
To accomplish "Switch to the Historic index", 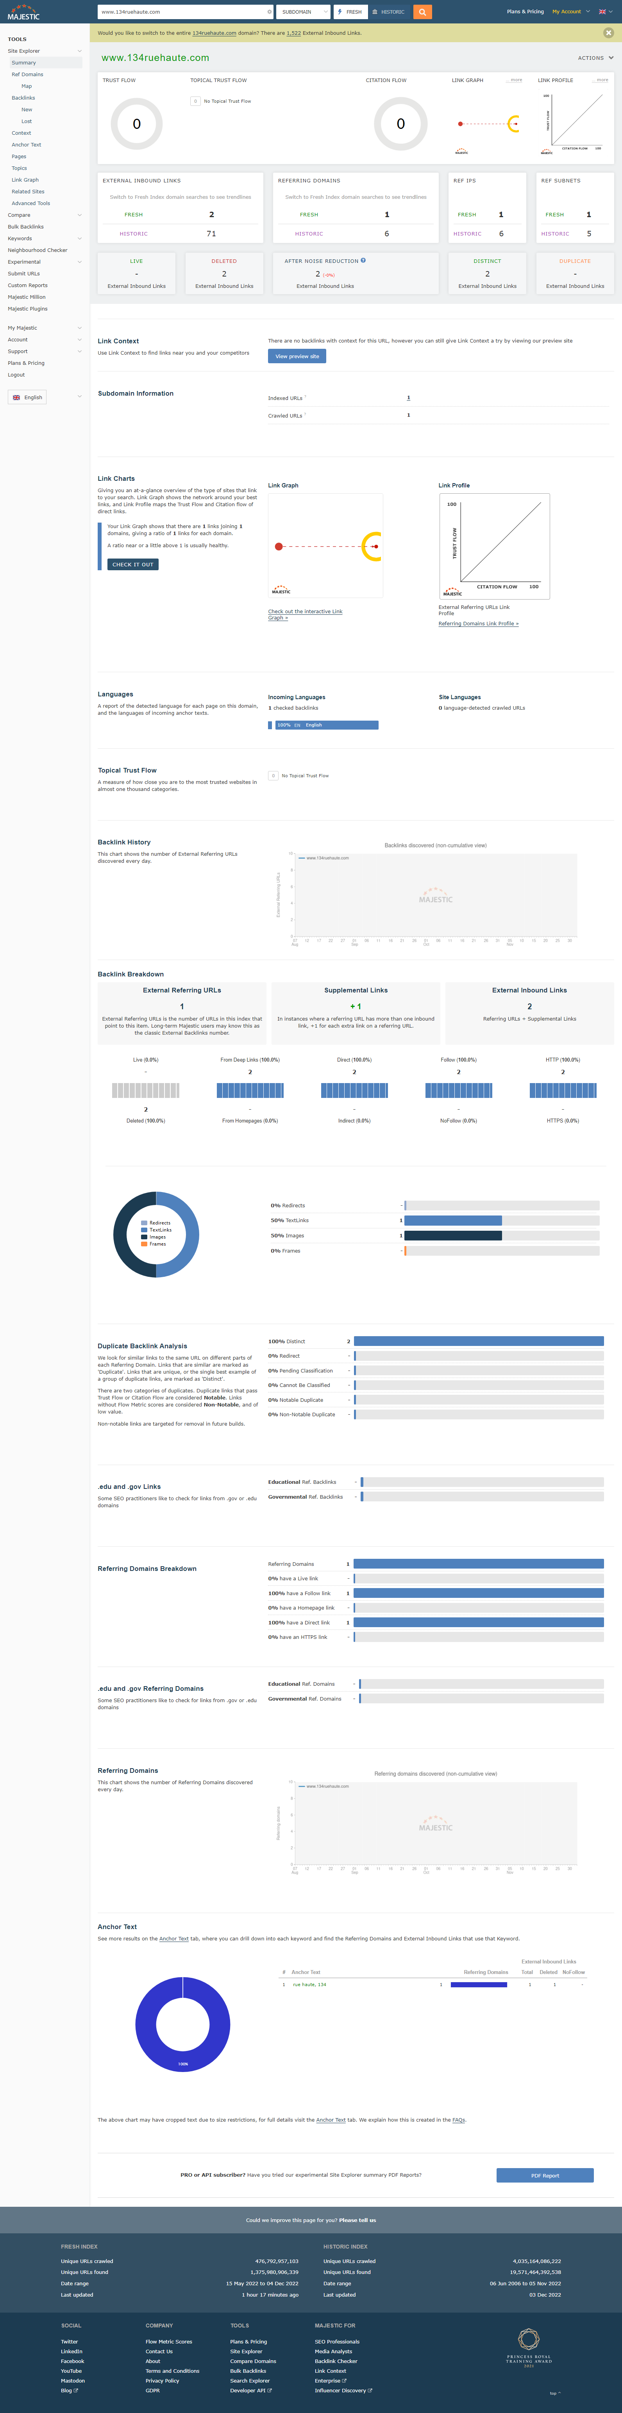I will pyautogui.click(x=389, y=12).
